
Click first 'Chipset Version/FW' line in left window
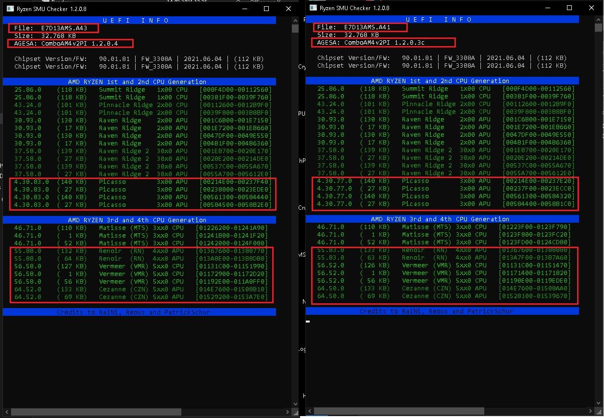coord(139,59)
